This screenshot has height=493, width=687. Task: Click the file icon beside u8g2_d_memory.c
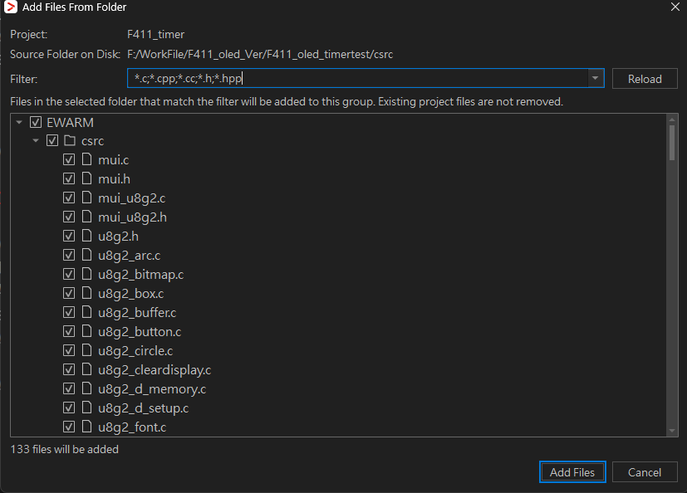pyautogui.click(x=86, y=388)
